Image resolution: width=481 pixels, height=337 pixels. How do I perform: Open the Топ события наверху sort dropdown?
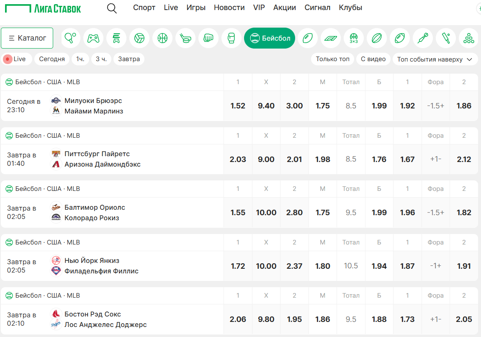point(435,59)
